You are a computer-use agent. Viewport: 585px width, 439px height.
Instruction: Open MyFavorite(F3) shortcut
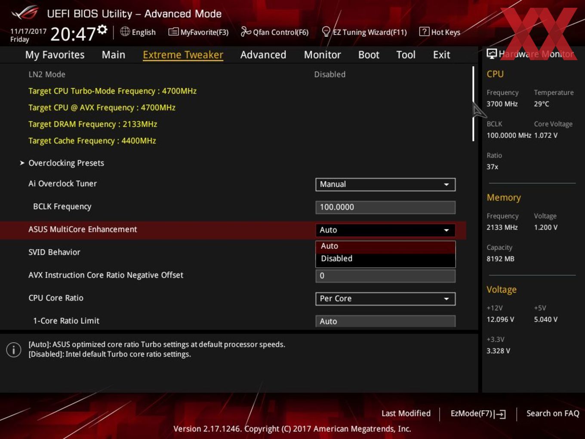point(198,32)
